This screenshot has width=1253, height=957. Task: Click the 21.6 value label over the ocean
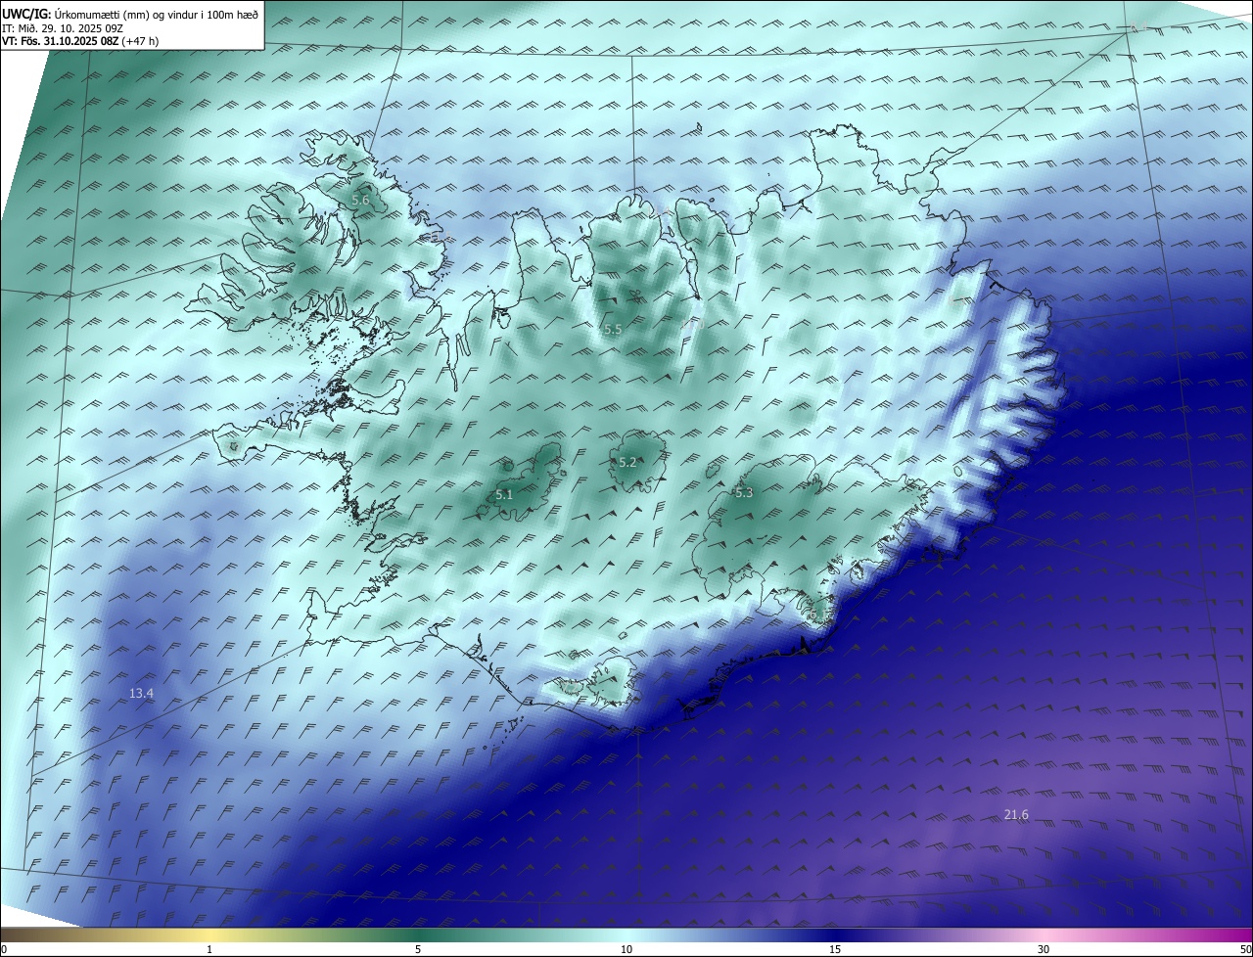click(1016, 815)
